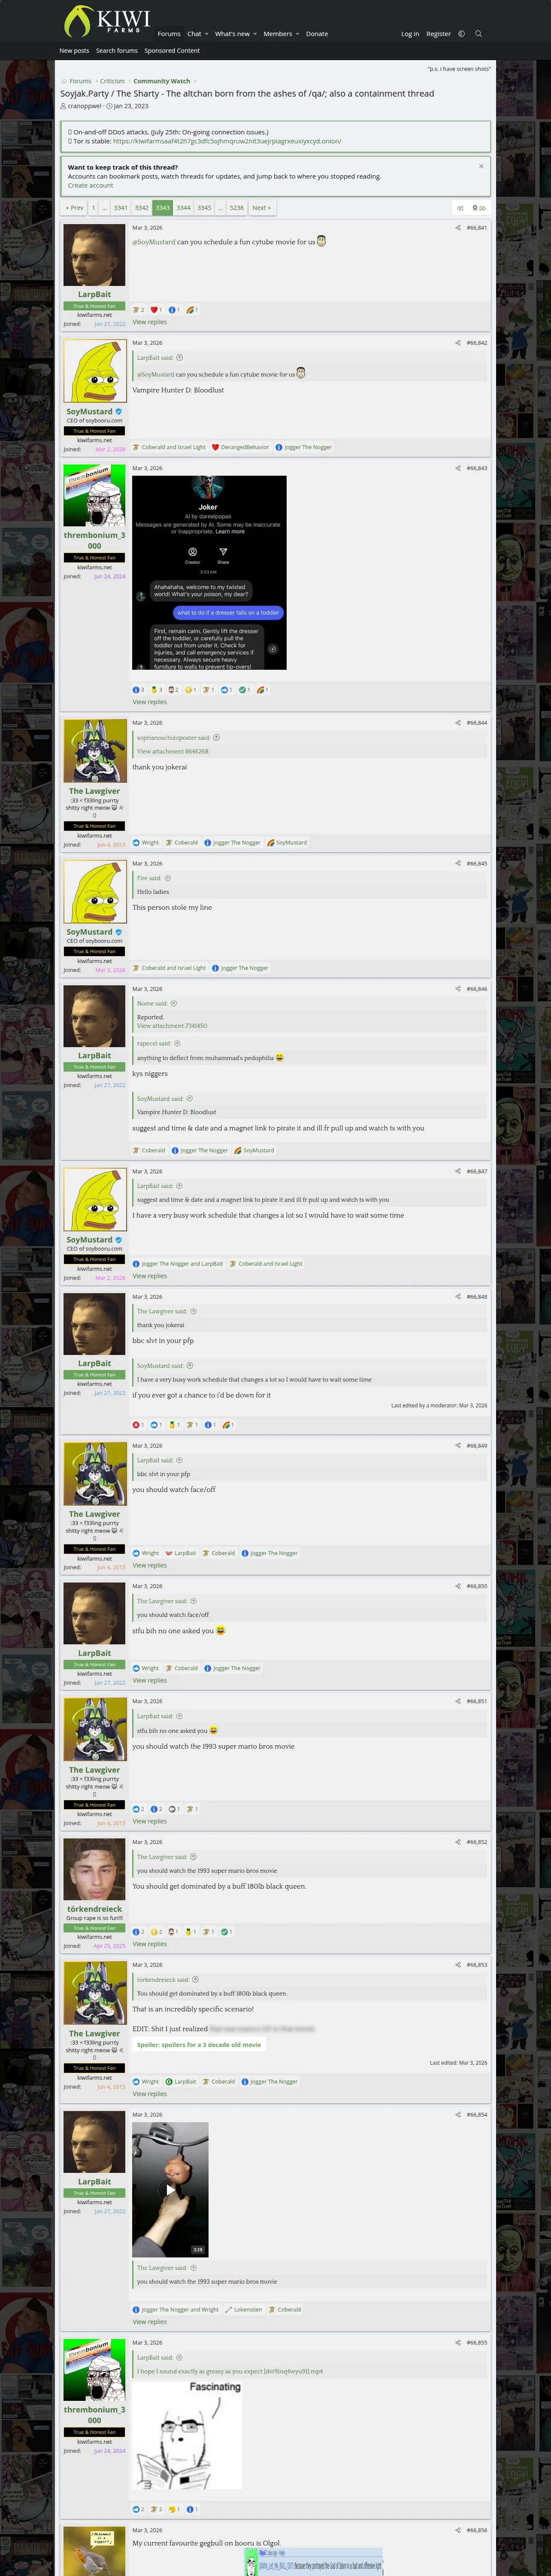Open the search magnifier icon in header
This screenshot has width=551, height=2576.
tap(478, 34)
